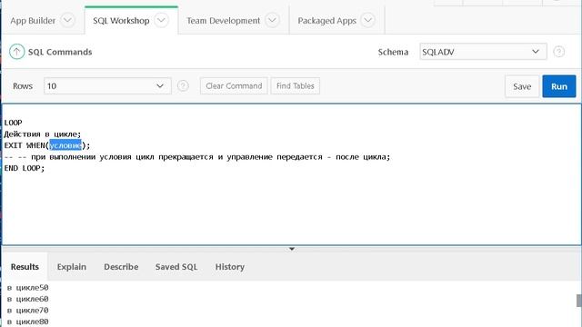This screenshot has height=327, width=582.
Task: Switch to the Saved SQL tab
Action: [176, 267]
